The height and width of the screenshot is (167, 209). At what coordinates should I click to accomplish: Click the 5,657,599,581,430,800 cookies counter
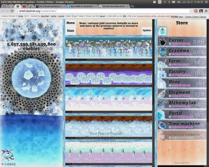point(31,46)
